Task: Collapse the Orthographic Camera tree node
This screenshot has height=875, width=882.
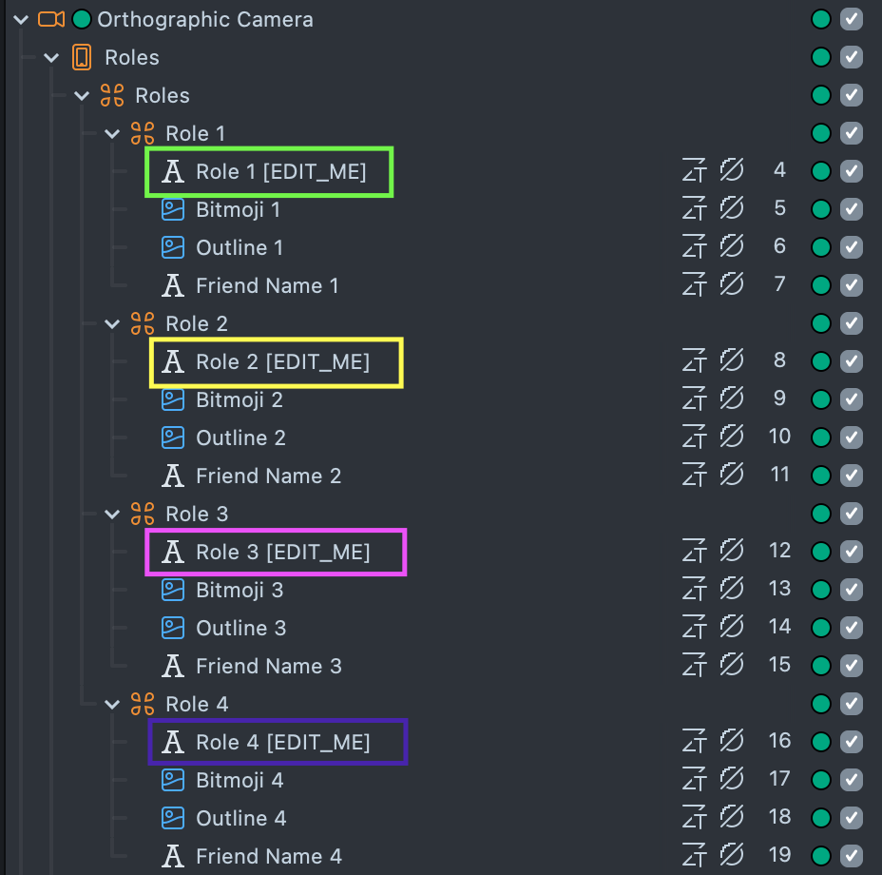Action: tap(21, 19)
